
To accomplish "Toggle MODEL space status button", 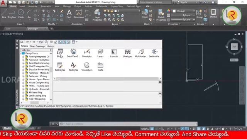I will (145, 129).
